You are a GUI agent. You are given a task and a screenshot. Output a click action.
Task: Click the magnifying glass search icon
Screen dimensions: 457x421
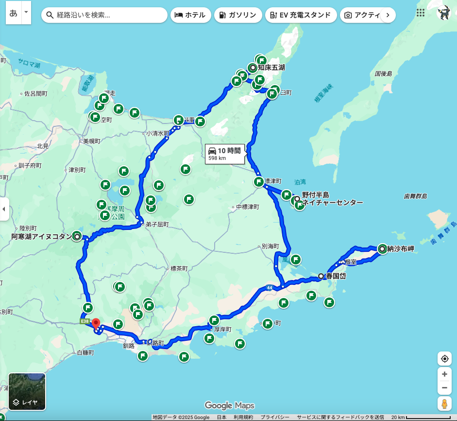pyautogui.click(x=50, y=15)
